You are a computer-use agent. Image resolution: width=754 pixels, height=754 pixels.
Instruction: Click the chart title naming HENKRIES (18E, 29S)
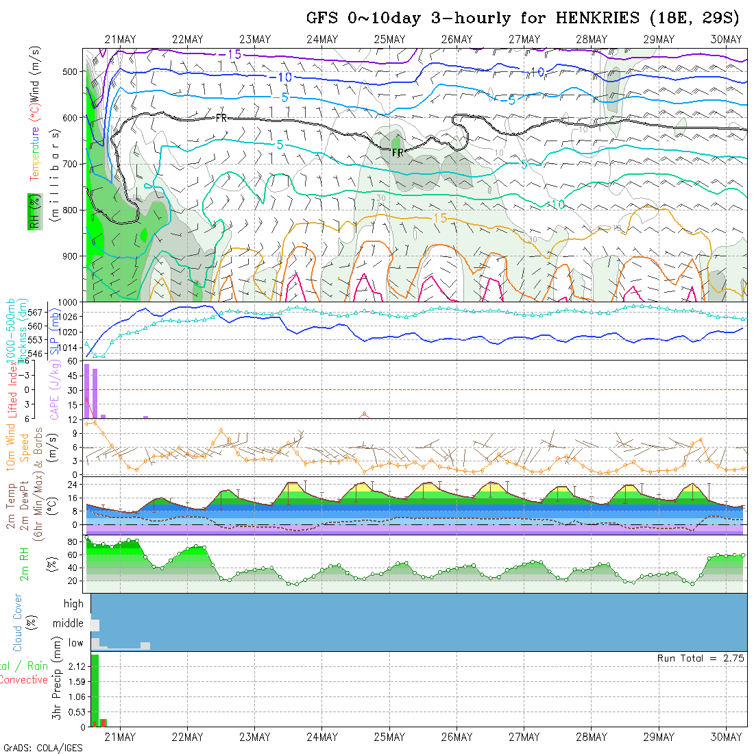tap(523, 19)
